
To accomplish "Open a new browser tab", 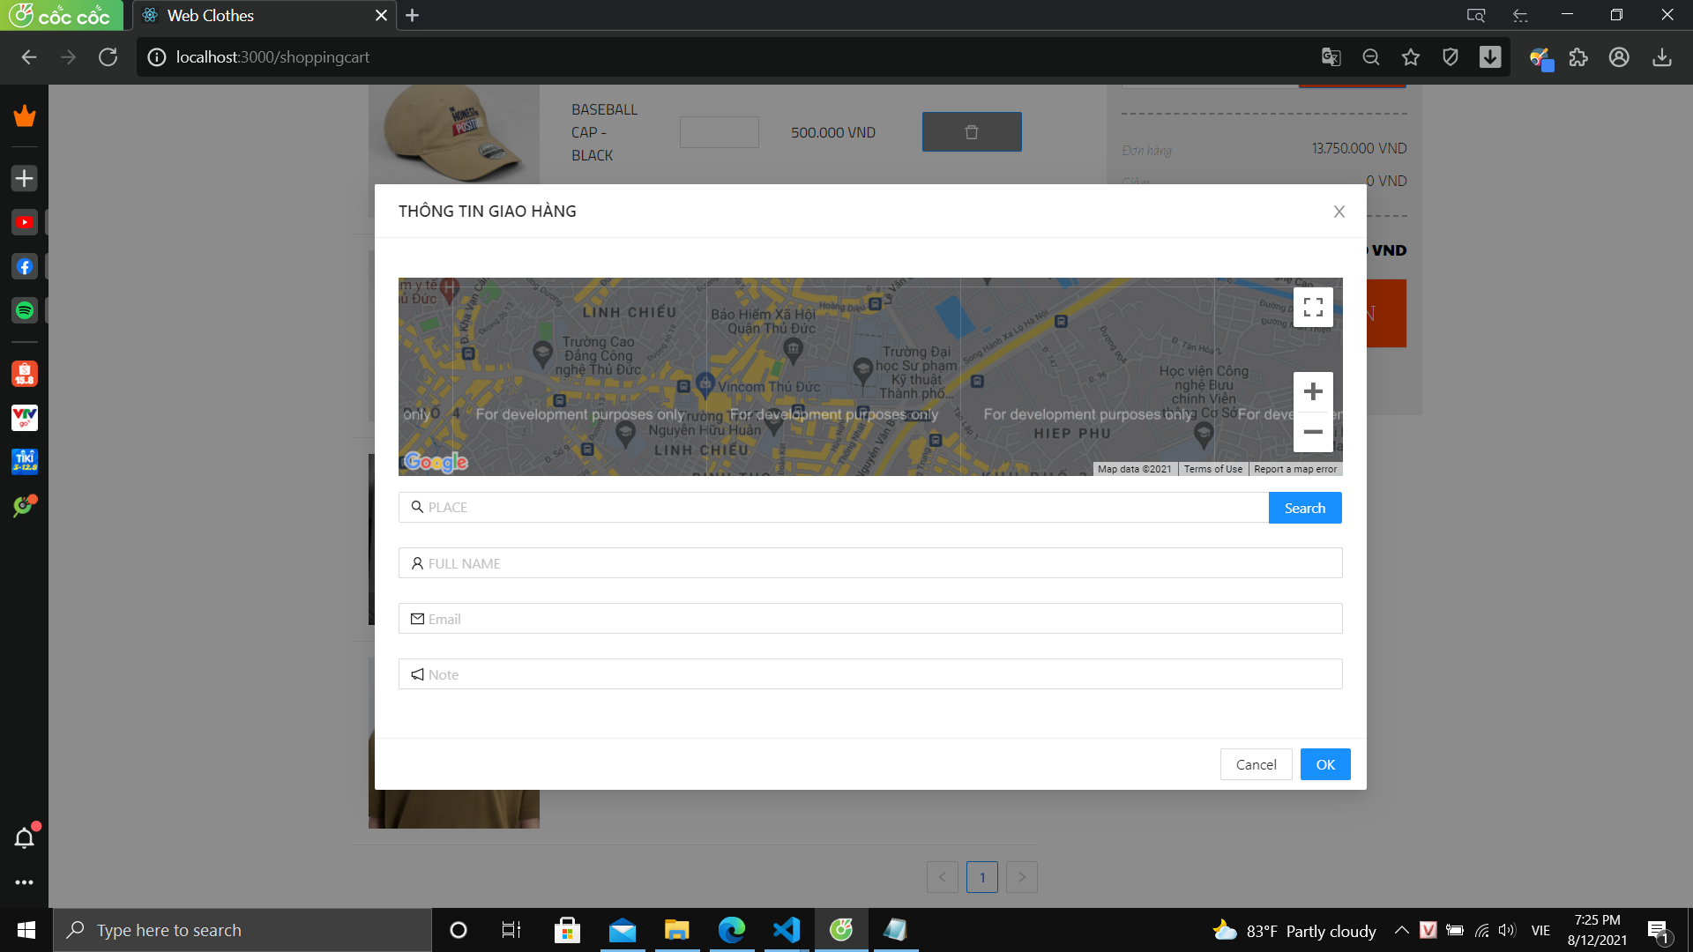I will point(412,15).
